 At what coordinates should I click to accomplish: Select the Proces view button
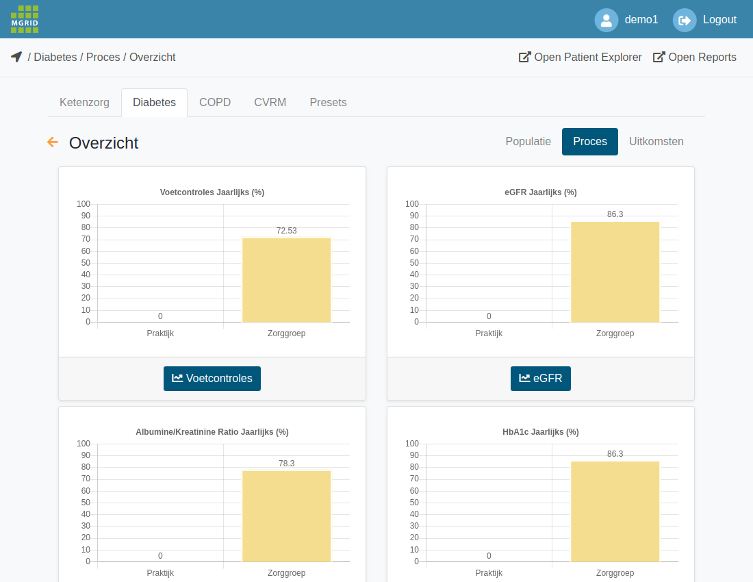click(589, 142)
